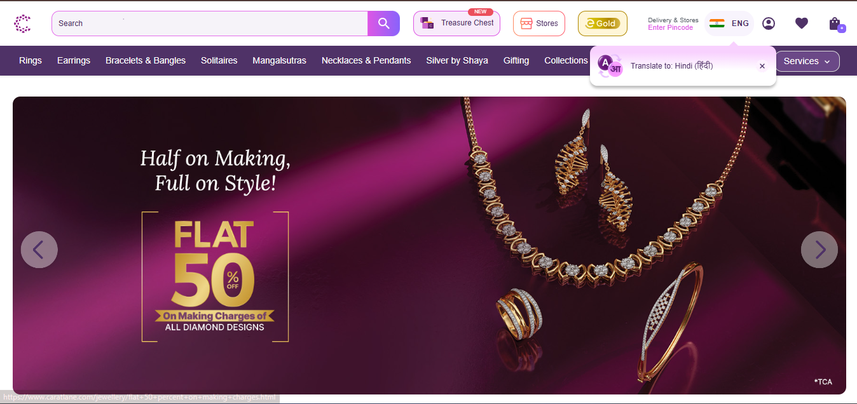Open the user account profile icon
857x404 pixels.
pyautogui.click(x=769, y=24)
